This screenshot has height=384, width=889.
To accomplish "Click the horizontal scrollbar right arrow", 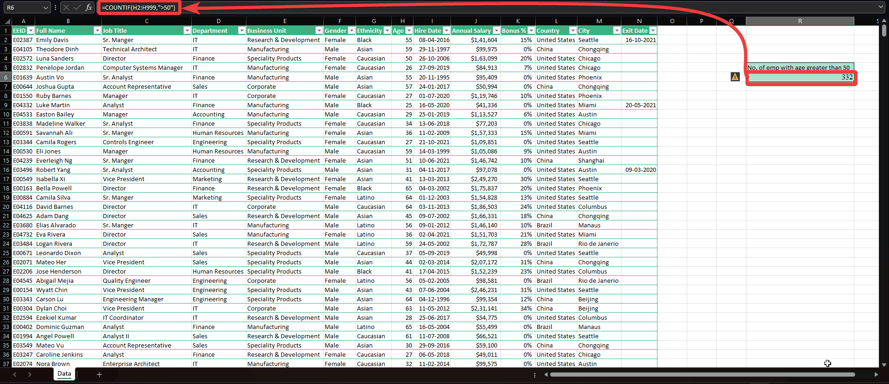I will coord(876,374).
